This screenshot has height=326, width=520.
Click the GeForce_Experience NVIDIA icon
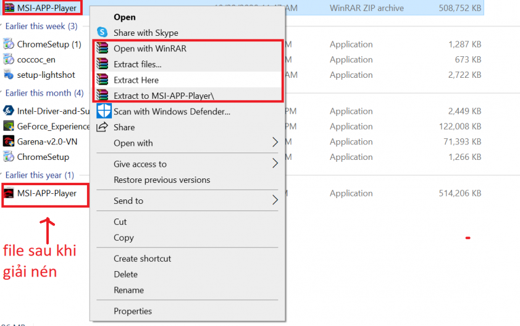[x=9, y=127]
